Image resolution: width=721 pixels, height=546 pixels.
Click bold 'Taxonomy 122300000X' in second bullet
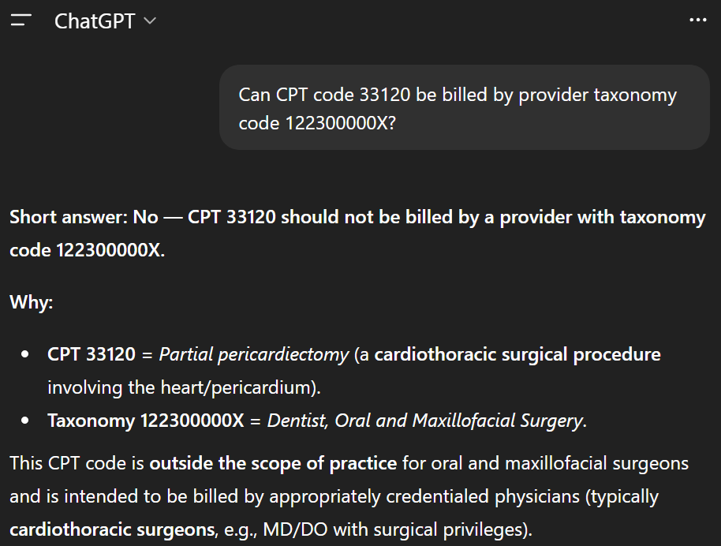click(145, 421)
